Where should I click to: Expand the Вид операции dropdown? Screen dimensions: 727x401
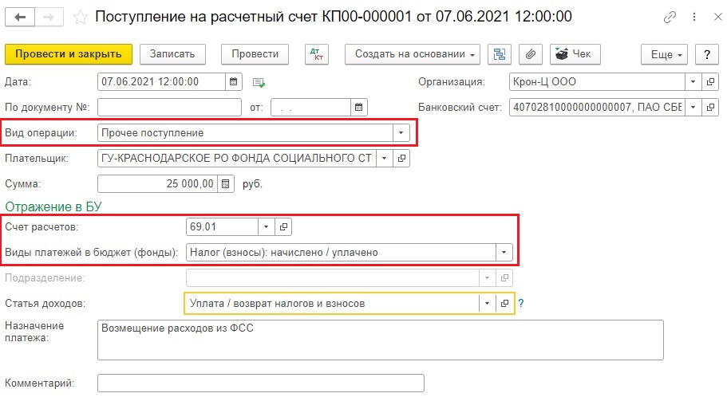pyautogui.click(x=401, y=133)
